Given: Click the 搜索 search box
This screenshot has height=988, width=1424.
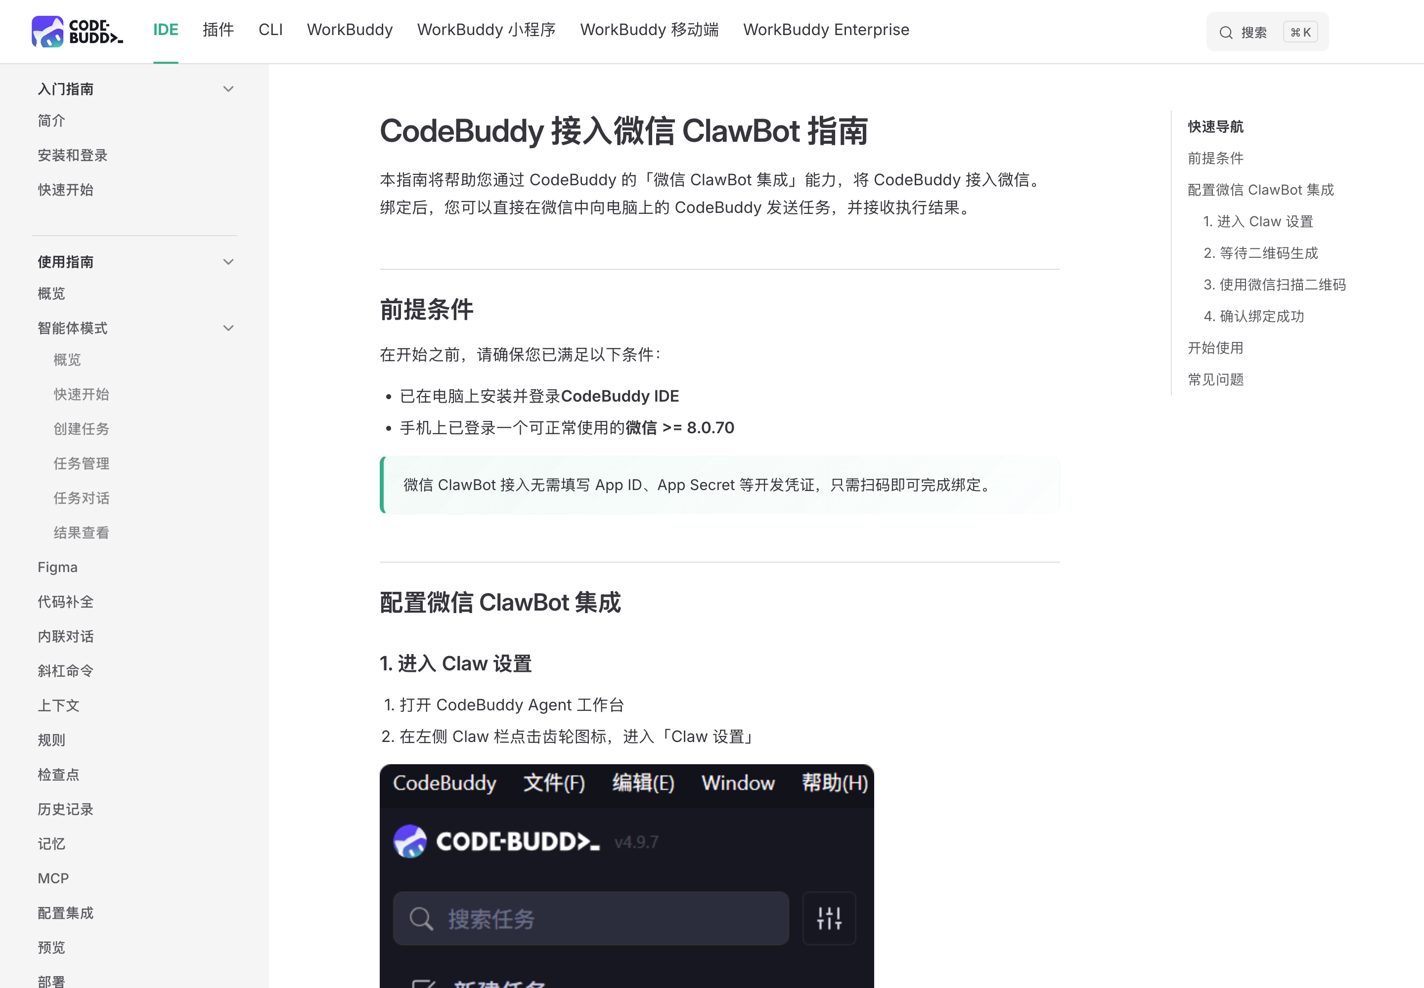Looking at the screenshot, I should (x=1267, y=32).
